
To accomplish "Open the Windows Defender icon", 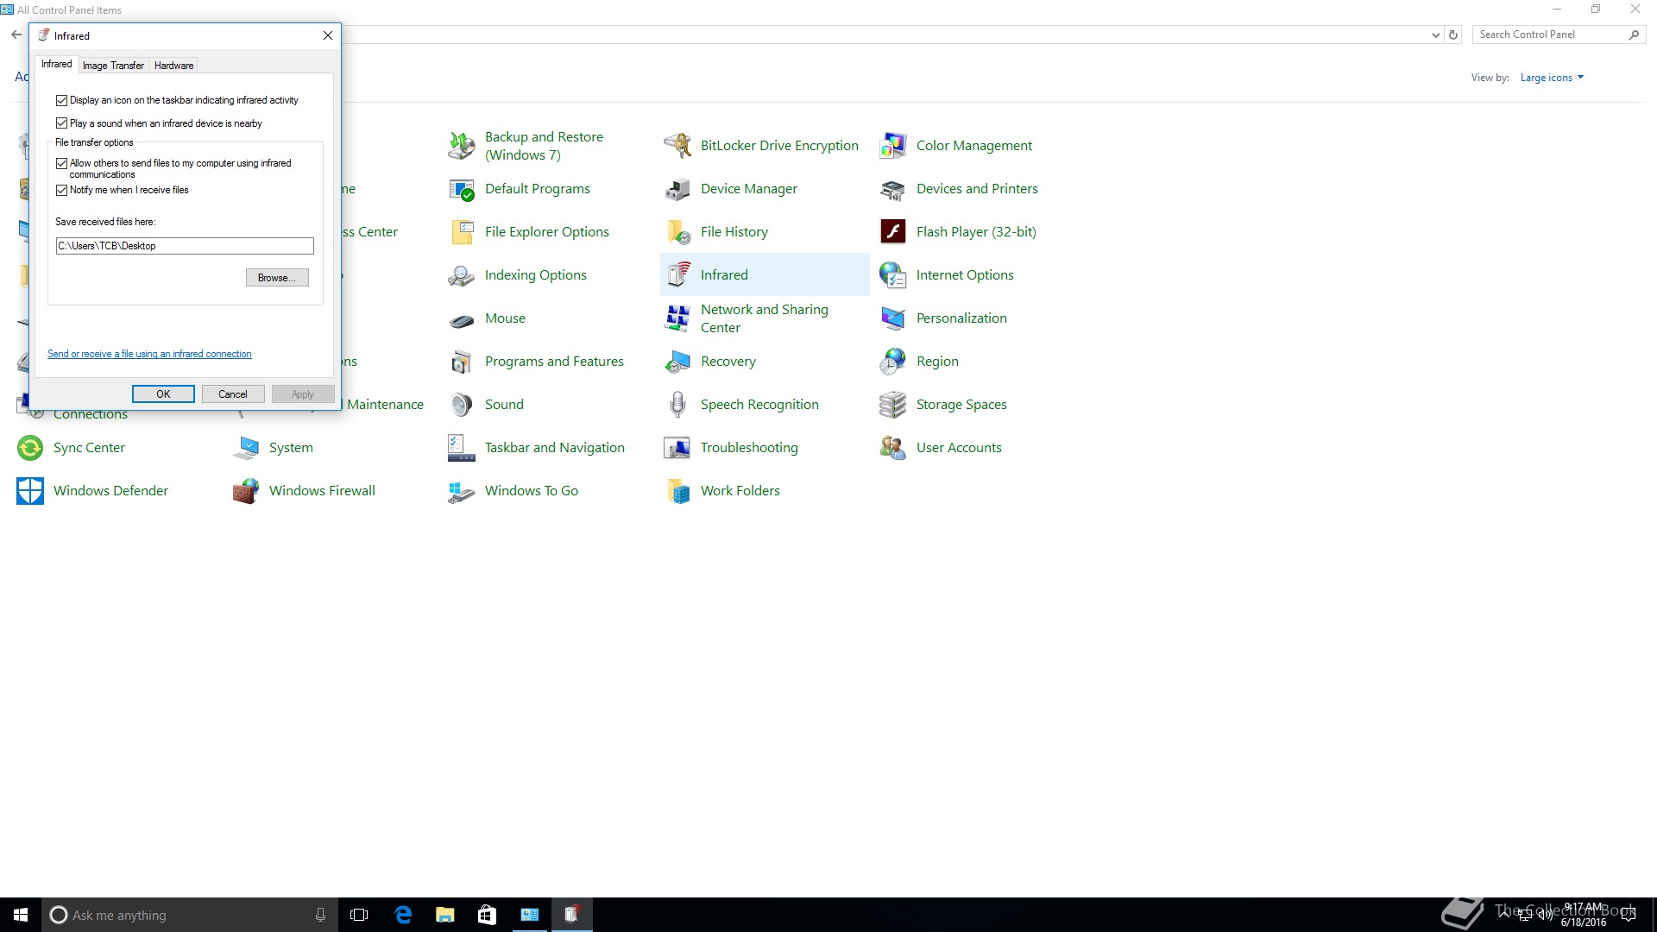I will pos(30,491).
